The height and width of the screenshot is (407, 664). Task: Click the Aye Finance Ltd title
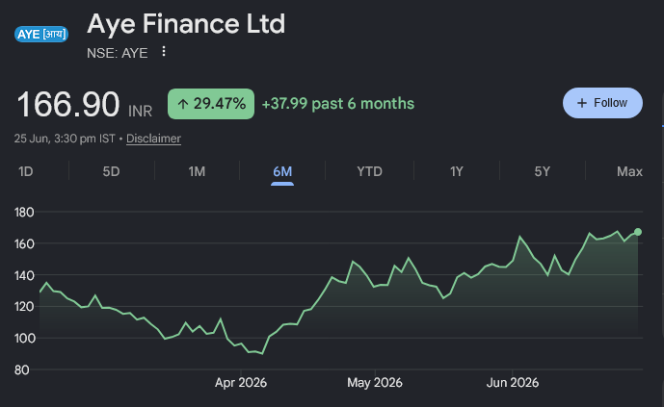tap(186, 24)
